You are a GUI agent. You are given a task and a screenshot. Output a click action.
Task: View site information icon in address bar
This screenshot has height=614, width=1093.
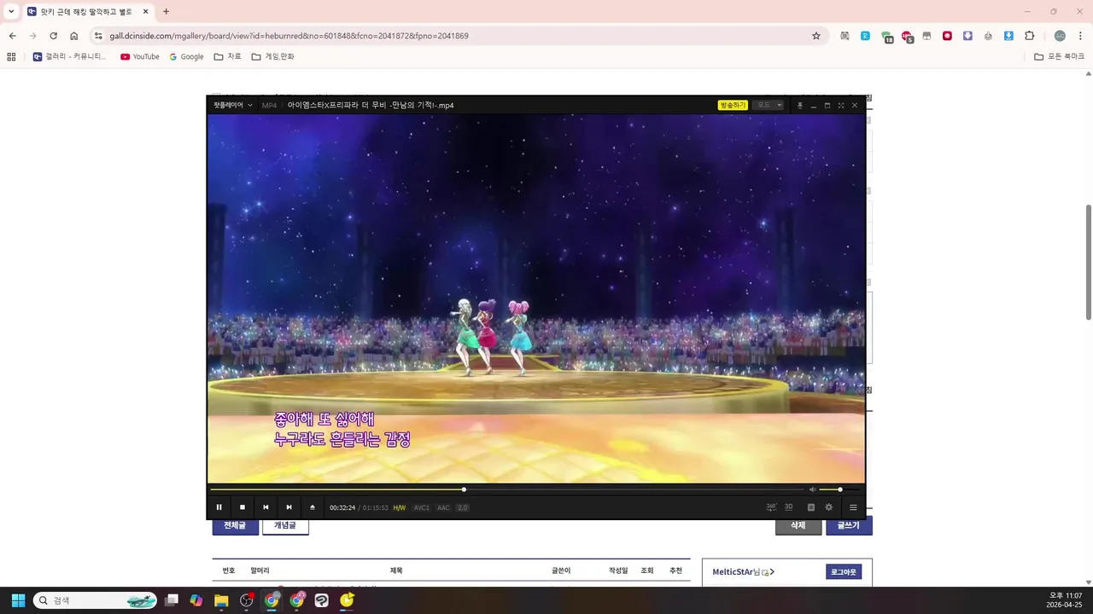pos(98,36)
